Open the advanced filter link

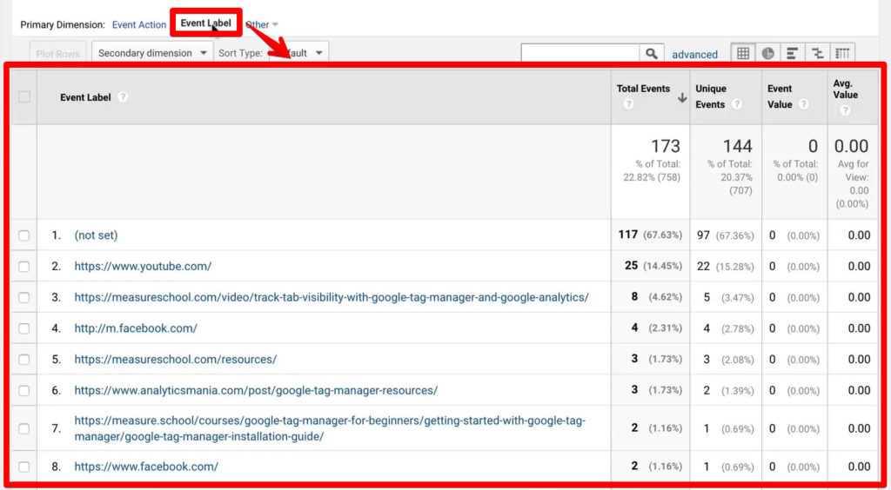pos(694,55)
